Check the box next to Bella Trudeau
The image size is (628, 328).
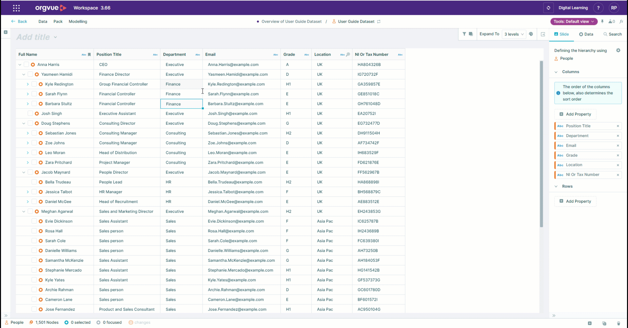(x=34, y=182)
